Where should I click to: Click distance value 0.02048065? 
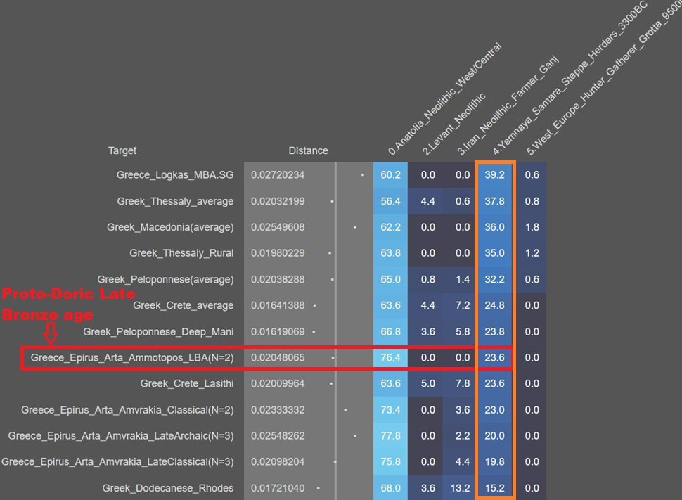click(278, 358)
